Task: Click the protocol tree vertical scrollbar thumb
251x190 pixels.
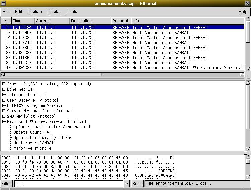Action: [248, 107]
